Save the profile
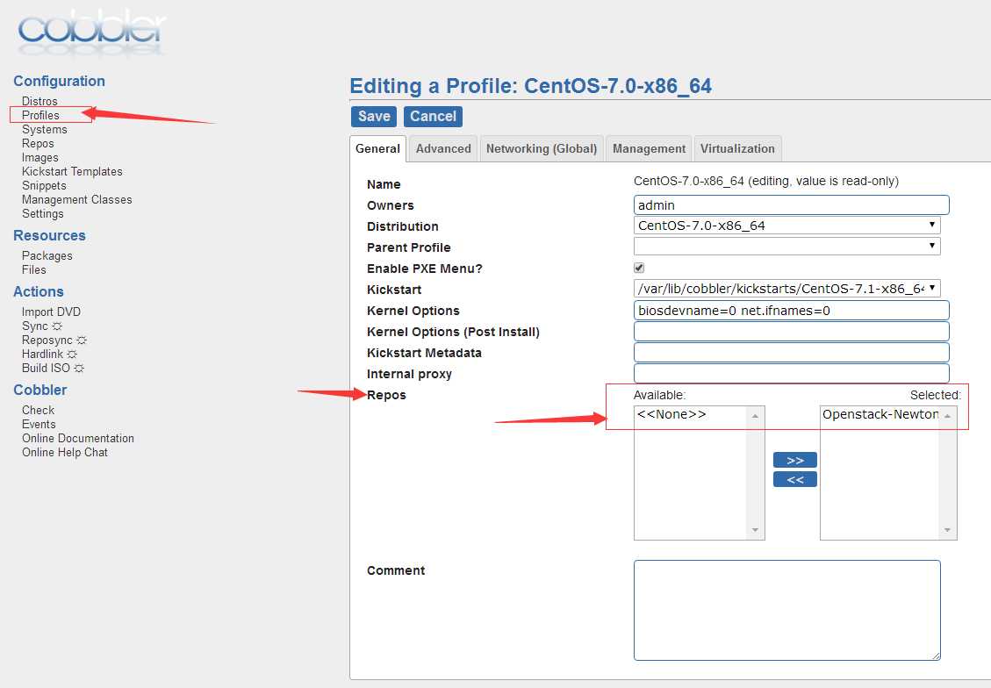991x688 pixels. [374, 116]
